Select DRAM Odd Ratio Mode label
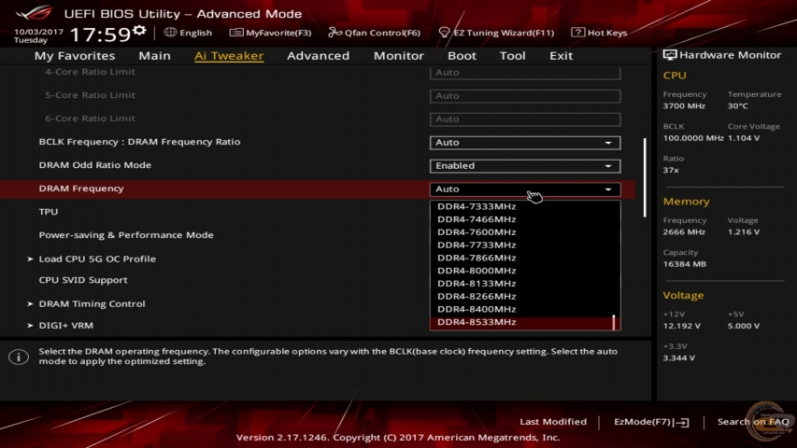 coord(95,165)
